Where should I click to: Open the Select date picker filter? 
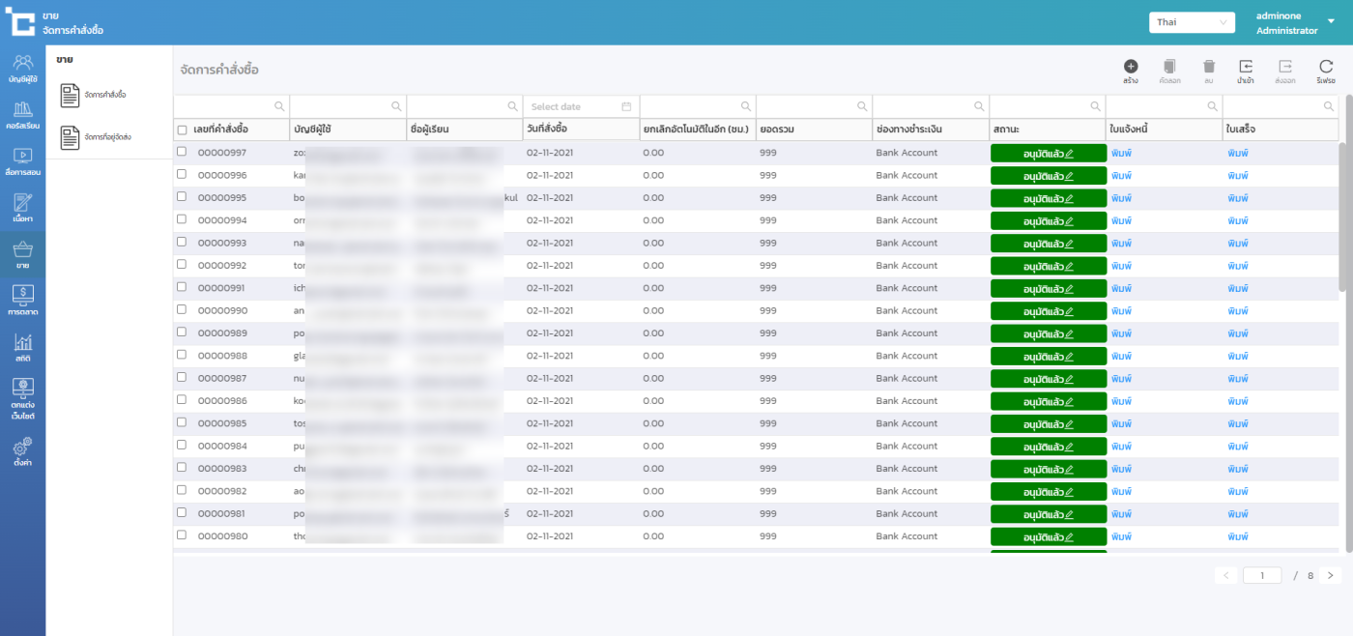point(580,106)
